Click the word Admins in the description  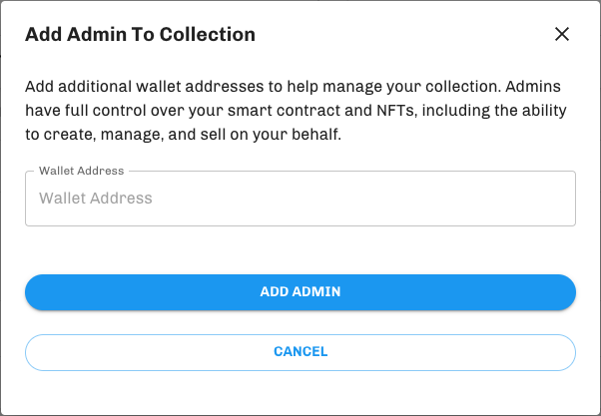tap(533, 87)
